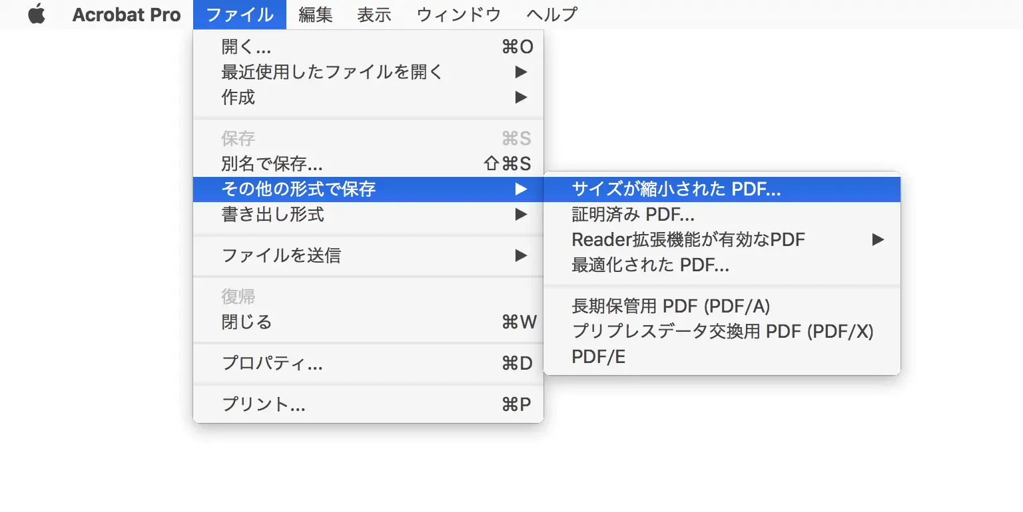The image size is (1023, 512).
Task: Expand Reader拡張機能が有効なPDF submenu
Action: point(722,239)
